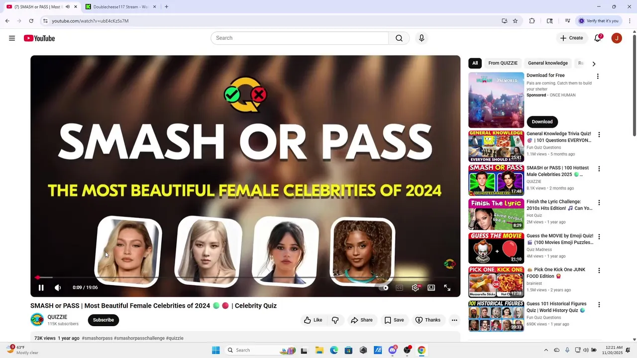Click the Create button
The width and height of the screenshot is (637, 358).
click(571, 38)
